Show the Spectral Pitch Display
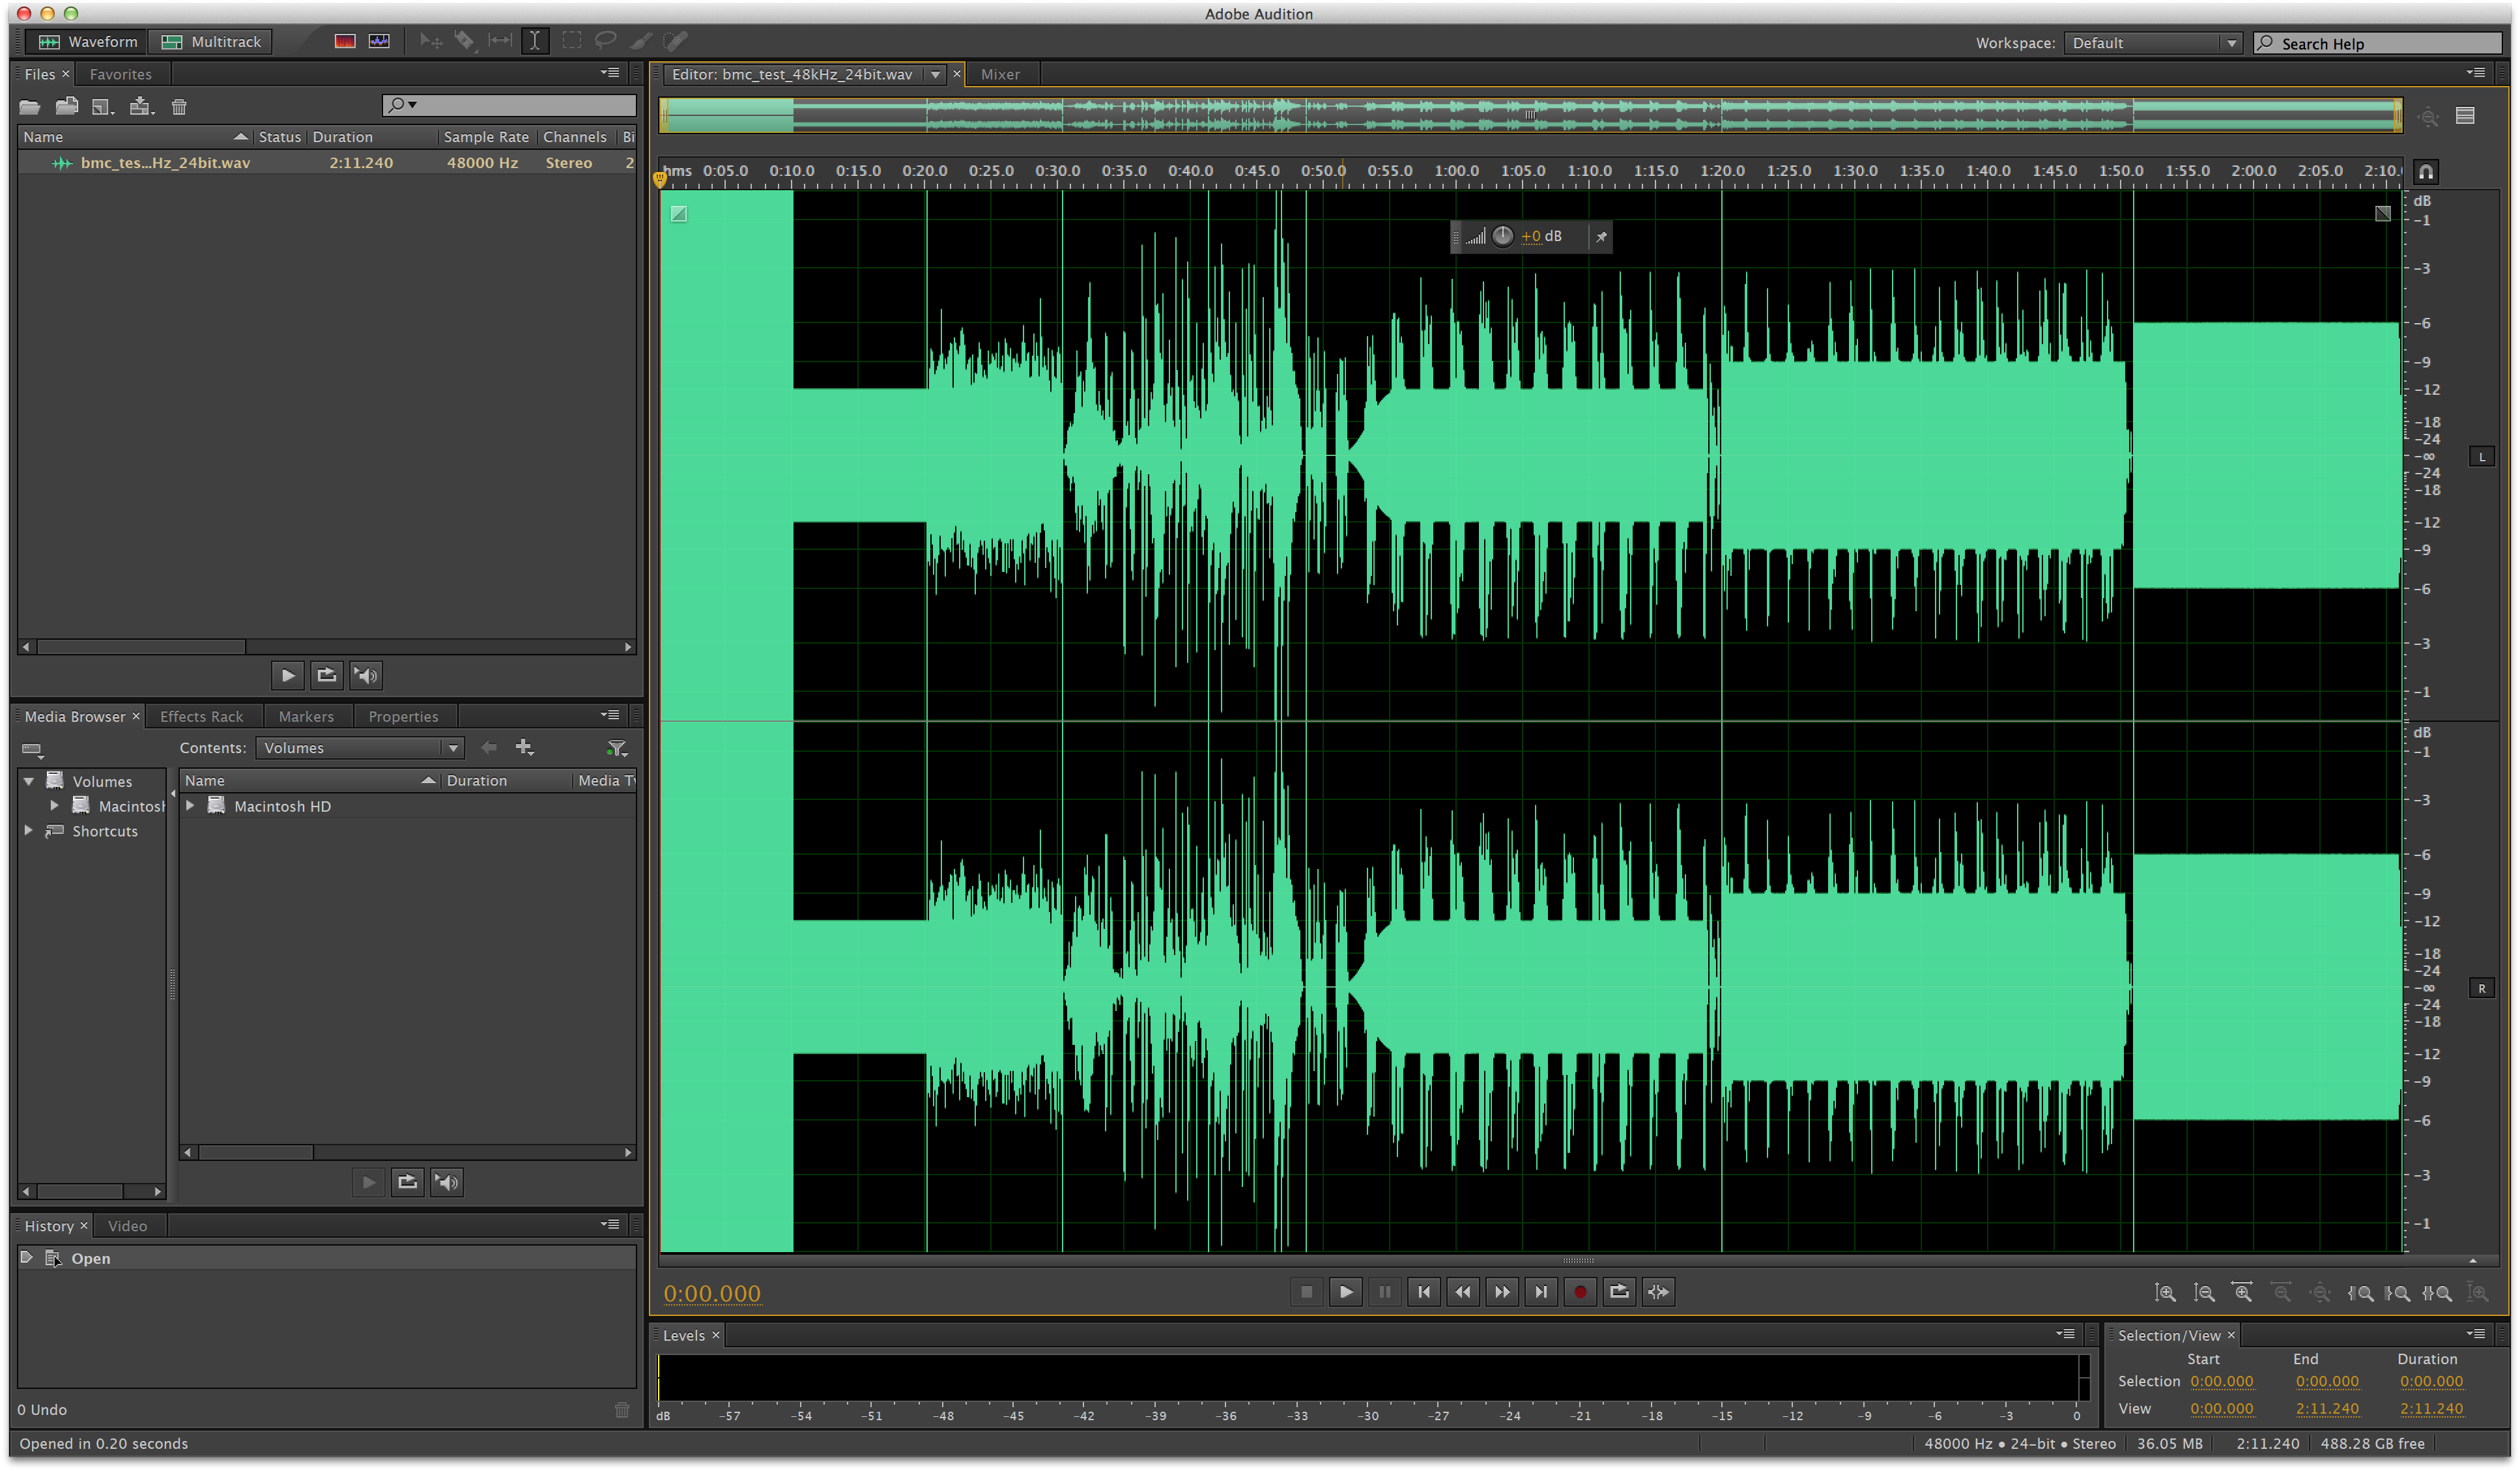Viewport: 2520px width, 1471px height. tap(379, 41)
